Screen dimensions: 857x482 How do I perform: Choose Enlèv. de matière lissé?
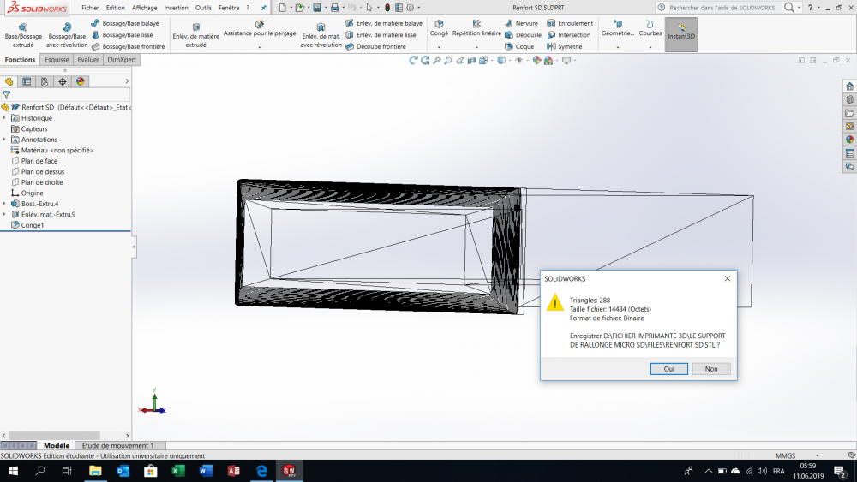pyautogui.click(x=381, y=35)
